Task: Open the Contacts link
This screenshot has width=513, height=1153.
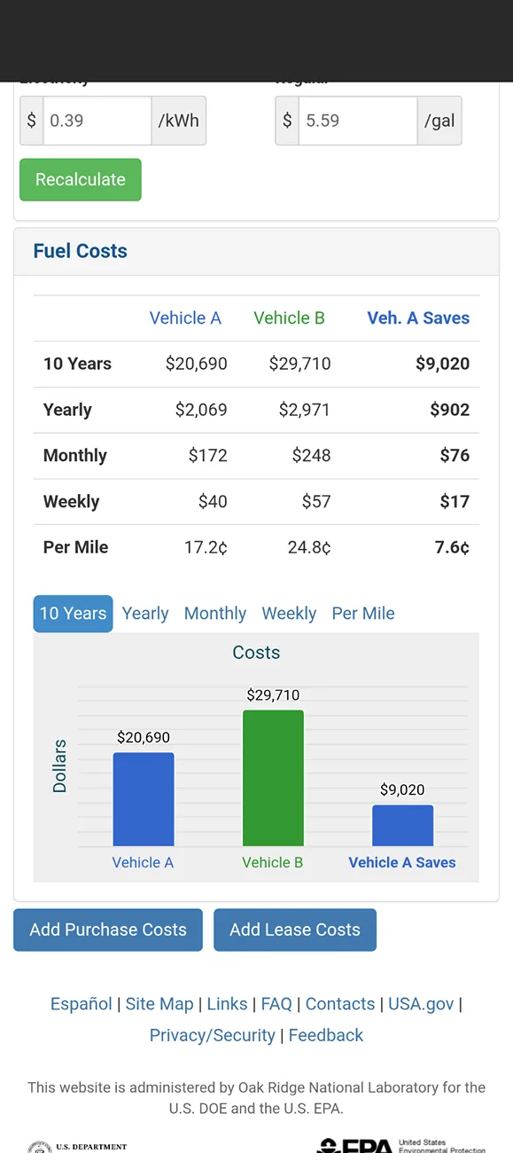Action: pyautogui.click(x=340, y=1003)
